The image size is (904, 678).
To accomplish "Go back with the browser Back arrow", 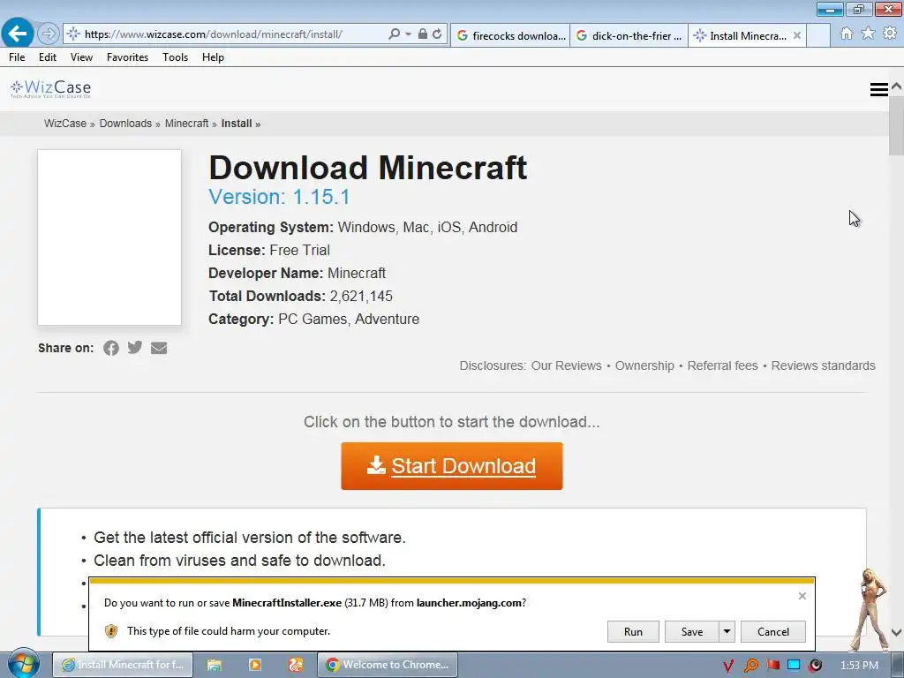I will 18,34.
